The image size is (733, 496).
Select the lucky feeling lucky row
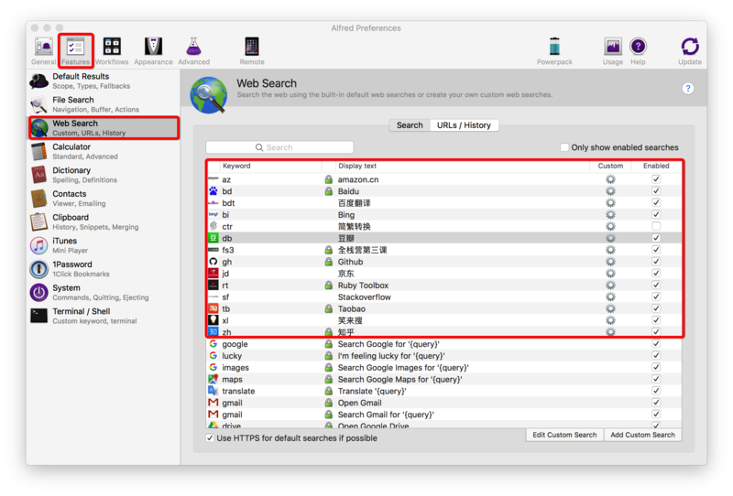(444, 356)
